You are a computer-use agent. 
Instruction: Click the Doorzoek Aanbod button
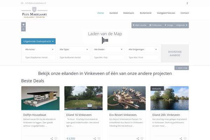point(175,54)
